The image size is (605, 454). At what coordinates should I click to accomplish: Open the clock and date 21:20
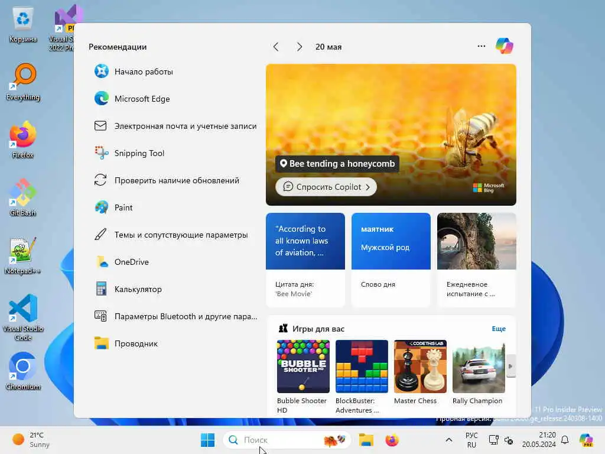(539, 440)
